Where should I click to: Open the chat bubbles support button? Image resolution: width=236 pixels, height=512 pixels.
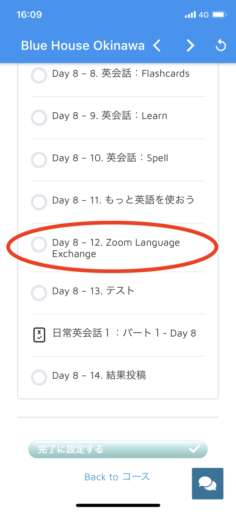click(x=208, y=483)
